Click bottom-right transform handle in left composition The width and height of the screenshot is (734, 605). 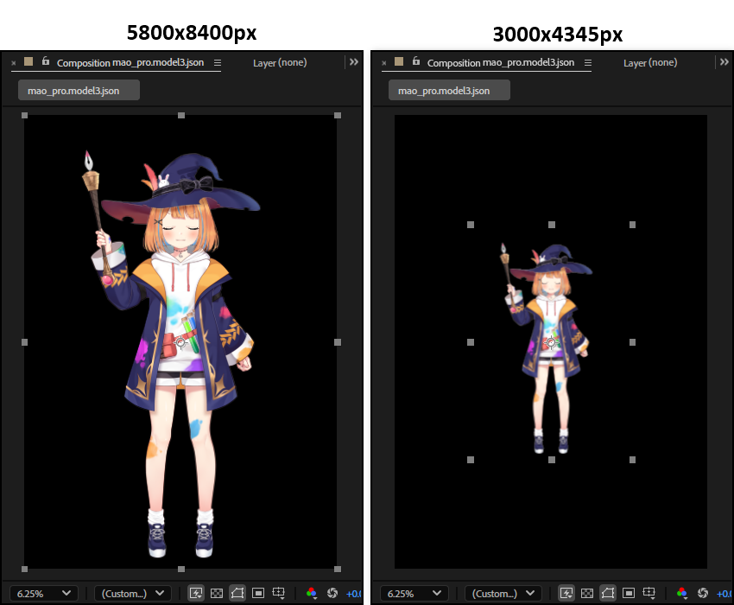click(338, 569)
